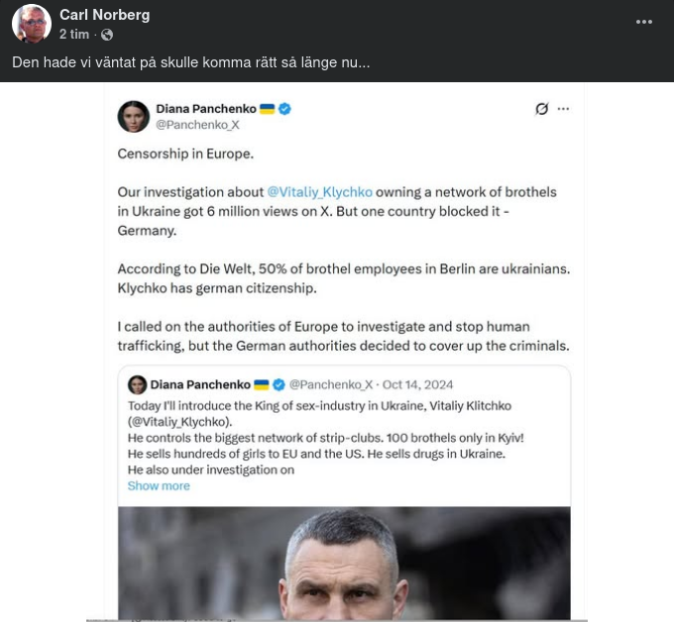Click the @Panchenko_X handle under the tweet author name

(x=197, y=125)
